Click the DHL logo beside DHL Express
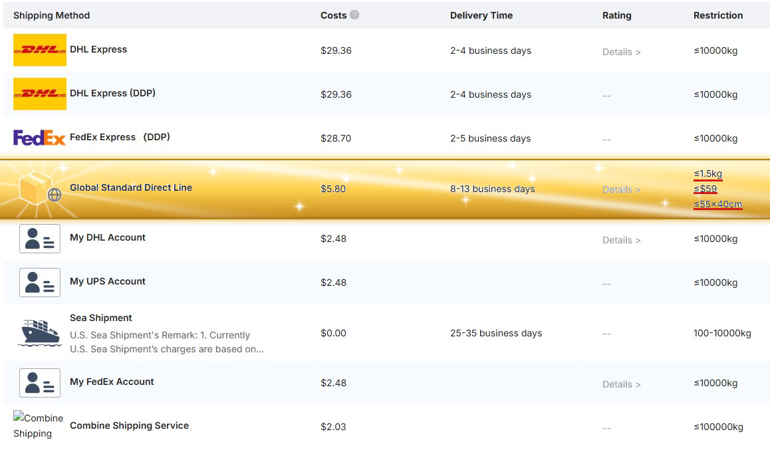Screen dimensions: 770x460 pyautogui.click(x=40, y=50)
